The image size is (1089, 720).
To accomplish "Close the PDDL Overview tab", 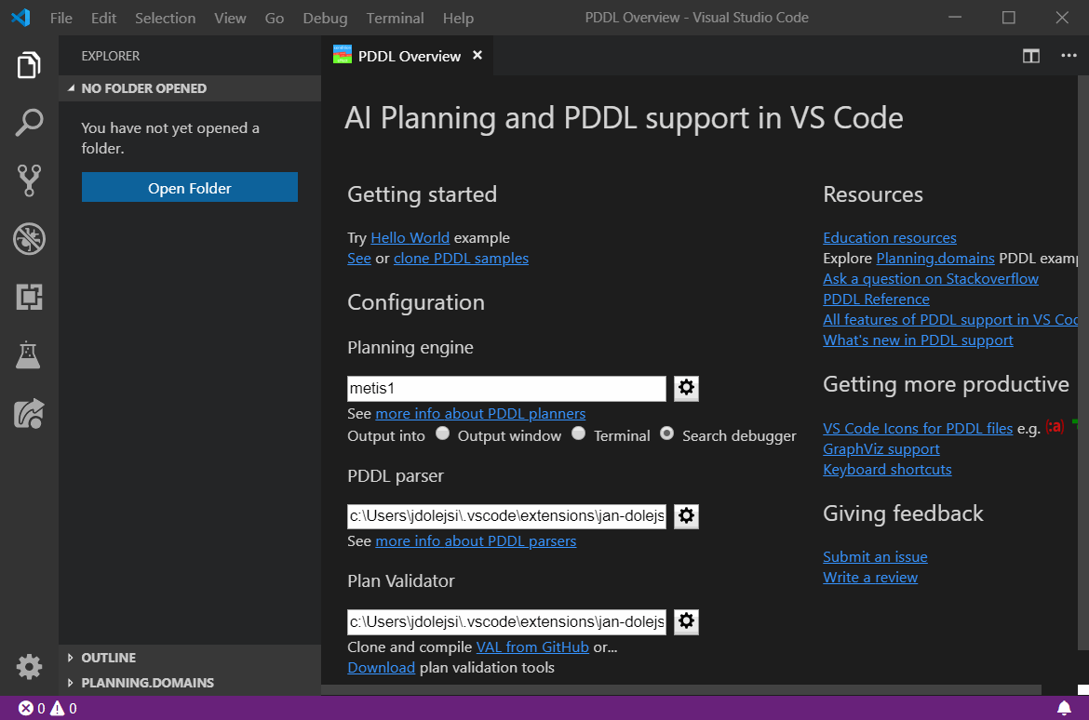I will (x=477, y=56).
